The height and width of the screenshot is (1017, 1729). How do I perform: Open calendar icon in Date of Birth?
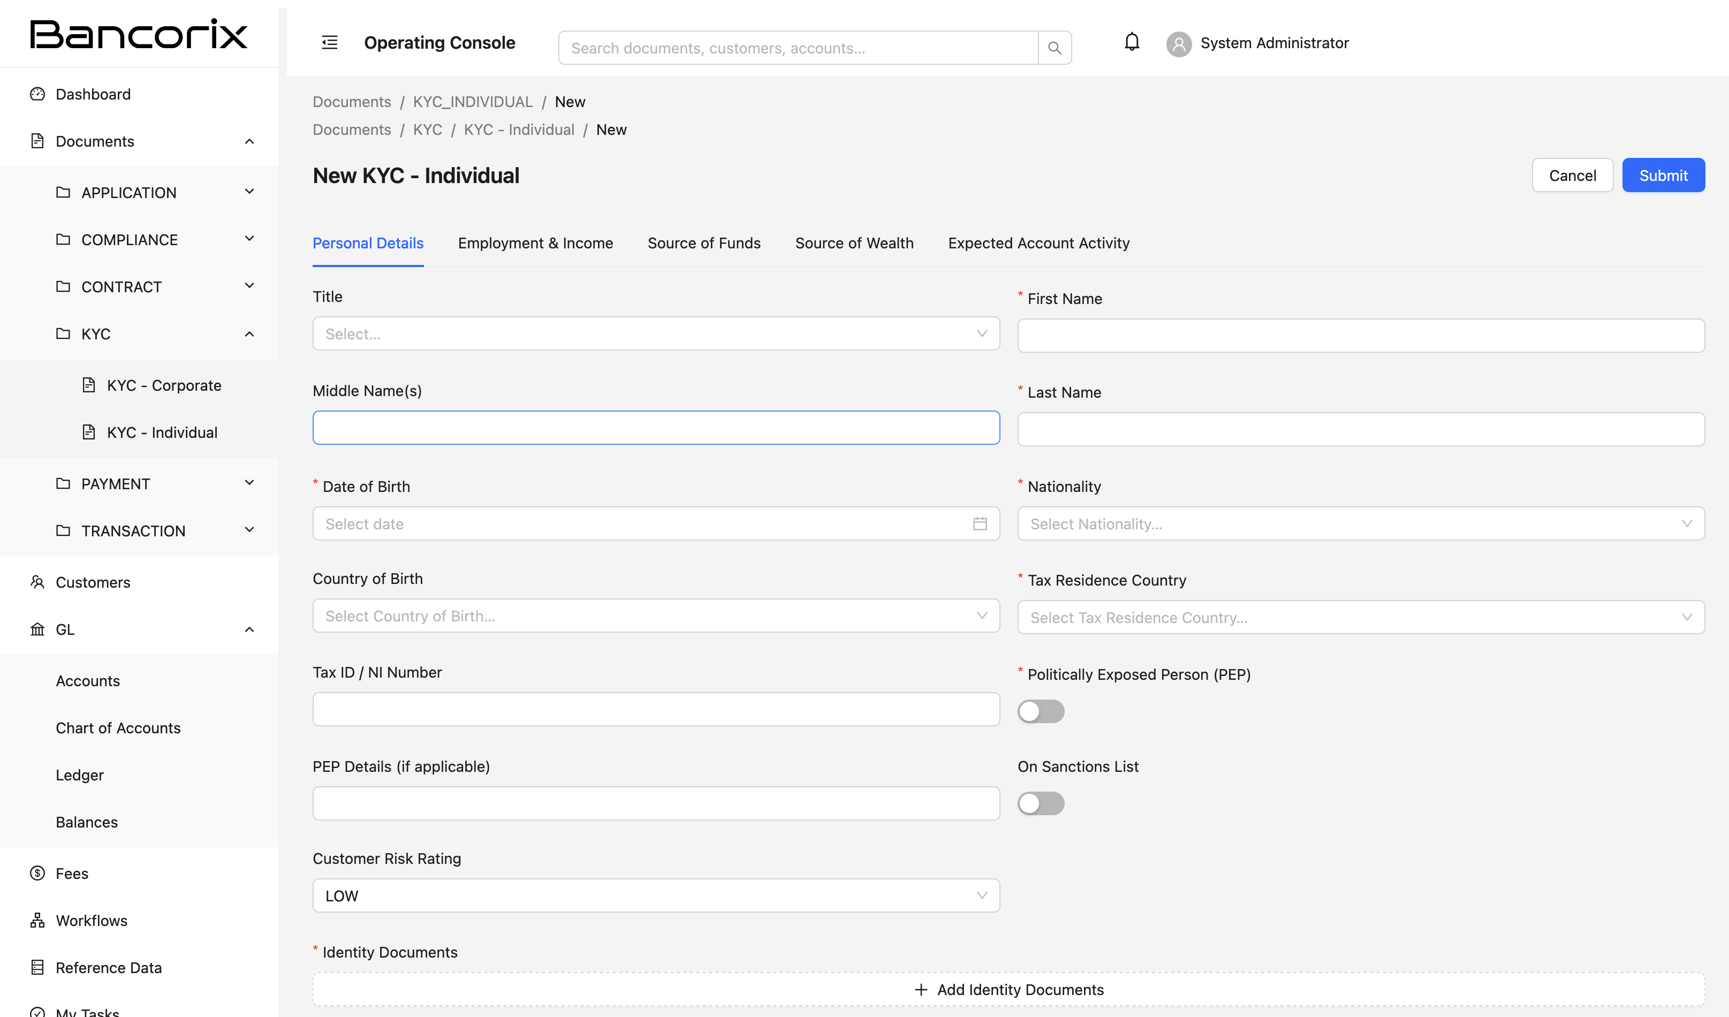point(979,523)
